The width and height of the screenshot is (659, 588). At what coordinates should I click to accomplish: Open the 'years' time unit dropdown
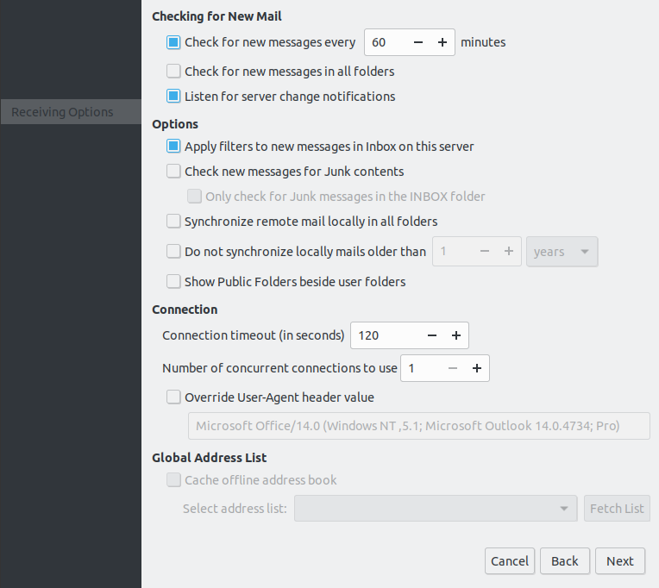click(x=562, y=252)
